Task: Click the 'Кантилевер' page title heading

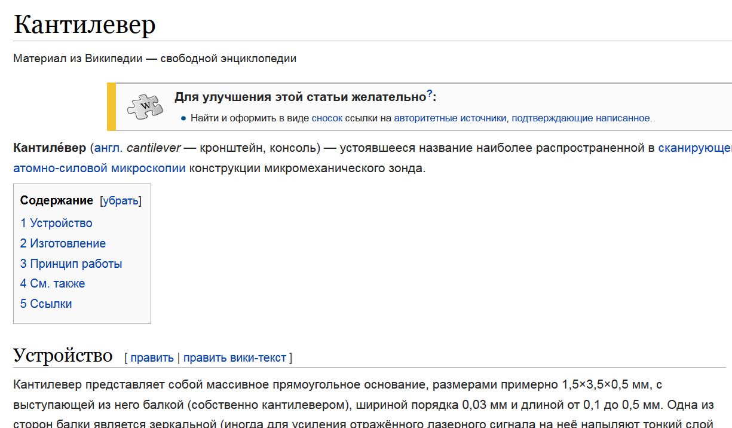Action: tap(84, 25)
